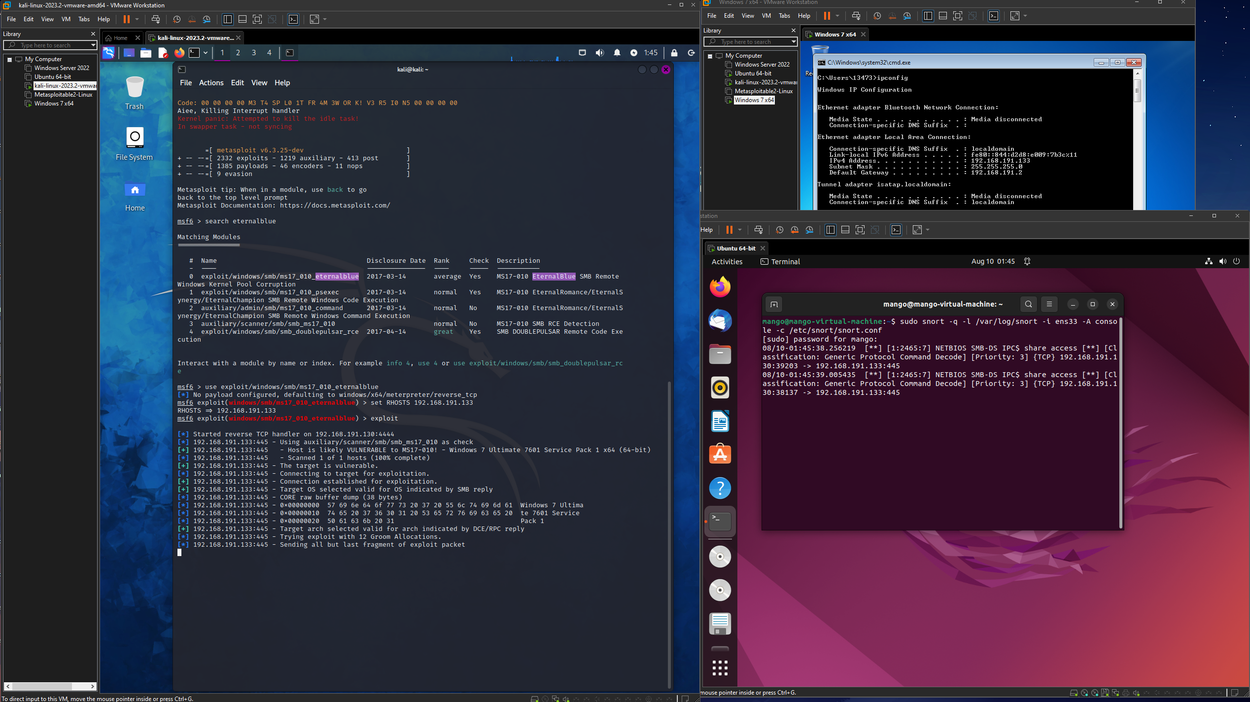
Task: Open stretch guest dropdown arrow in Kali VMware toolbar
Action: [x=325, y=19]
